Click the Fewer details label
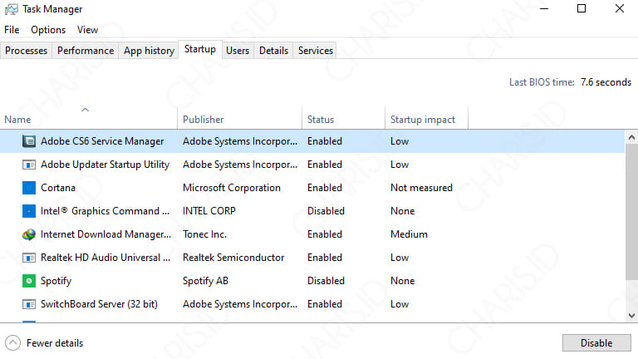This screenshot has width=638, height=359. [55, 343]
